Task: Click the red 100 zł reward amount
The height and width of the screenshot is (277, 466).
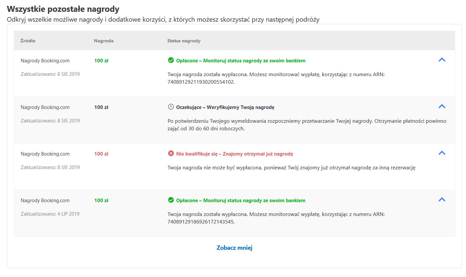Action: [x=101, y=154]
